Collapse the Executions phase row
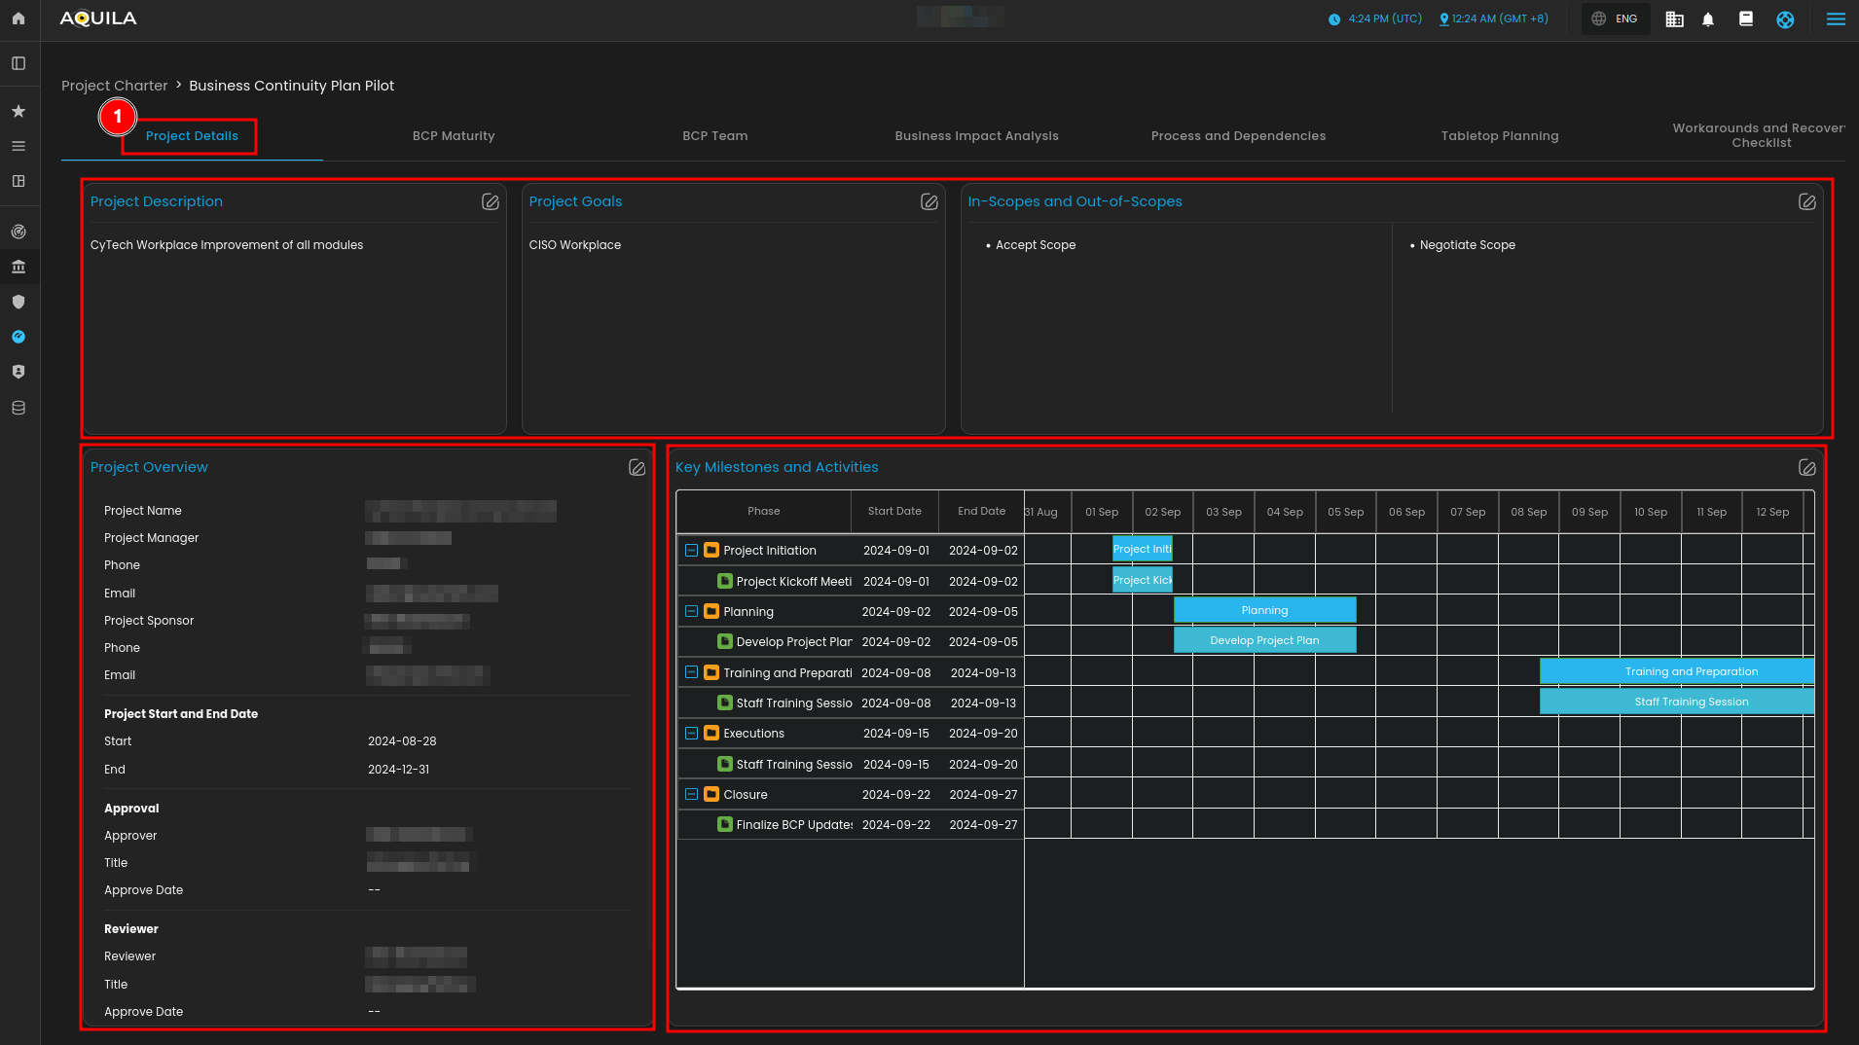1859x1045 pixels. pos(691,734)
